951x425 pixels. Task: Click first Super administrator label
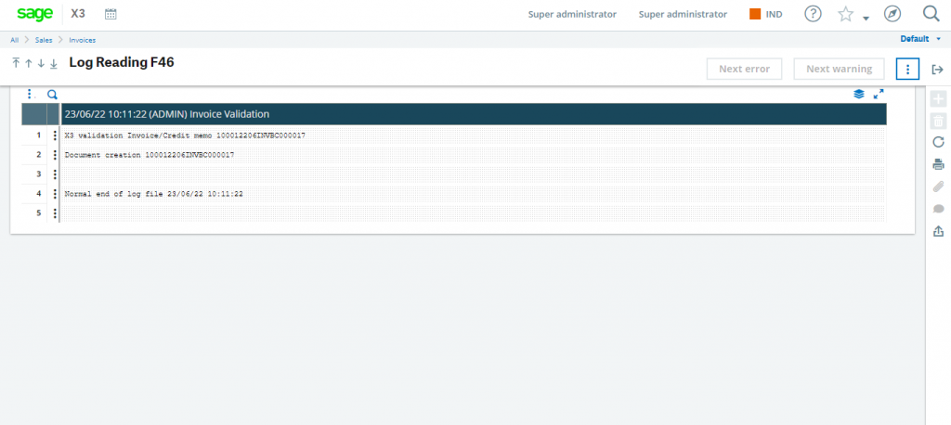(x=572, y=14)
